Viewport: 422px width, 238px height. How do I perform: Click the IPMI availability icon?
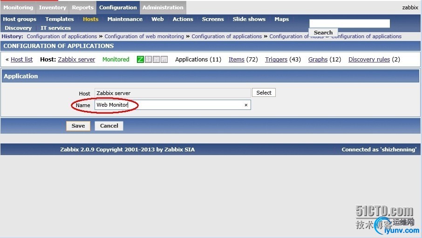tap(164, 59)
